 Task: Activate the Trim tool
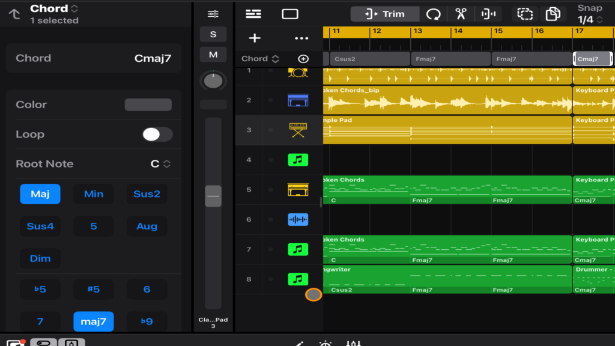click(385, 14)
